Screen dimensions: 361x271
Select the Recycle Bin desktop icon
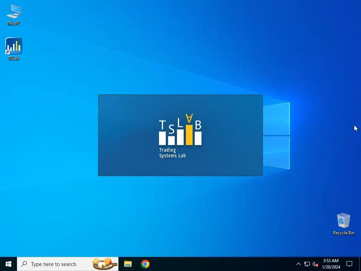[343, 224]
